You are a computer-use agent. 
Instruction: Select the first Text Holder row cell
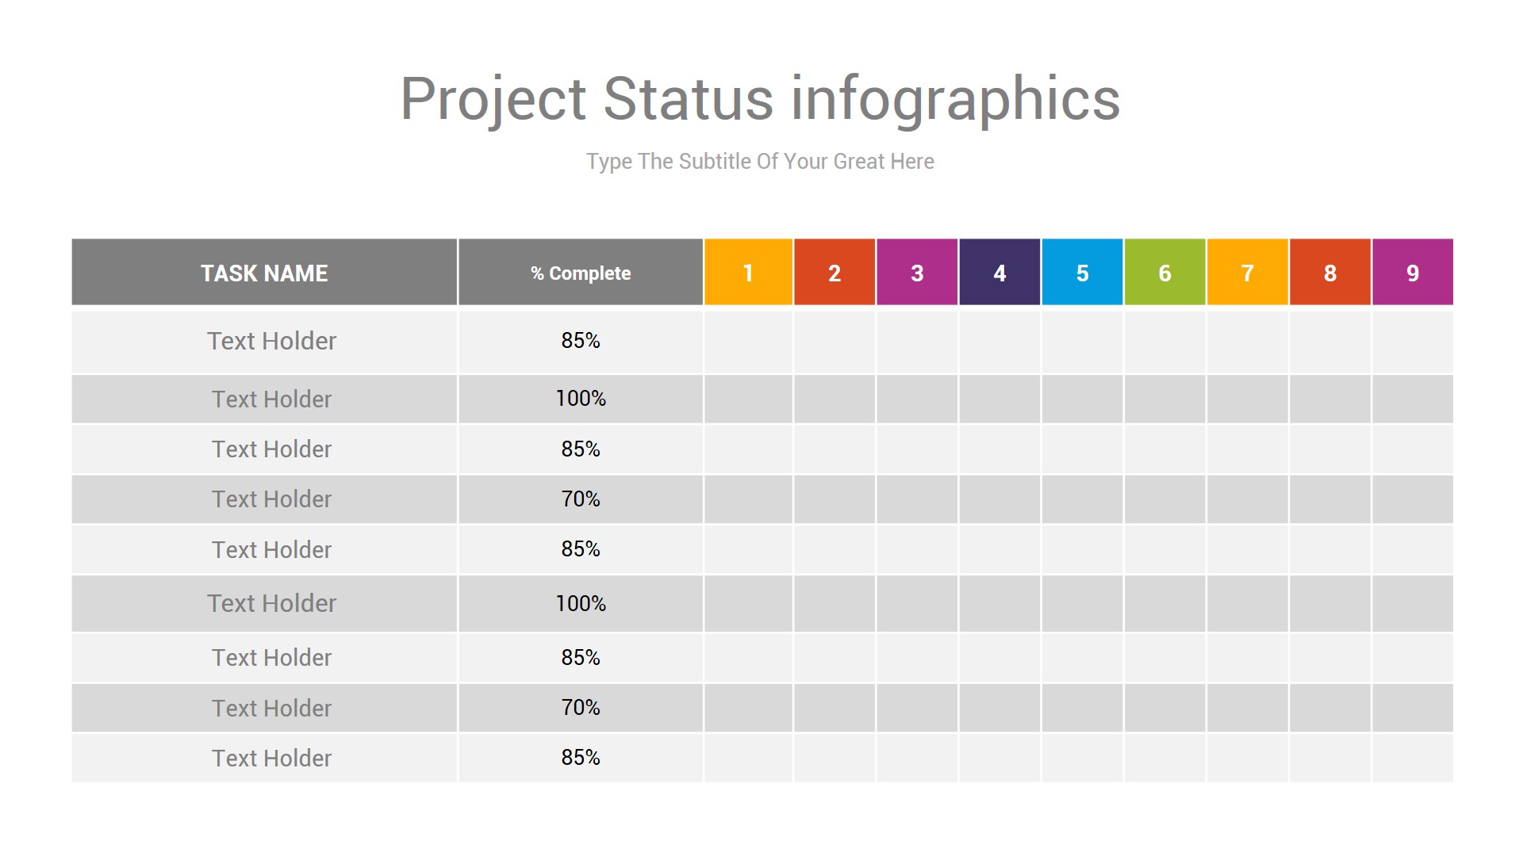pyautogui.click(x=264, y=342)
